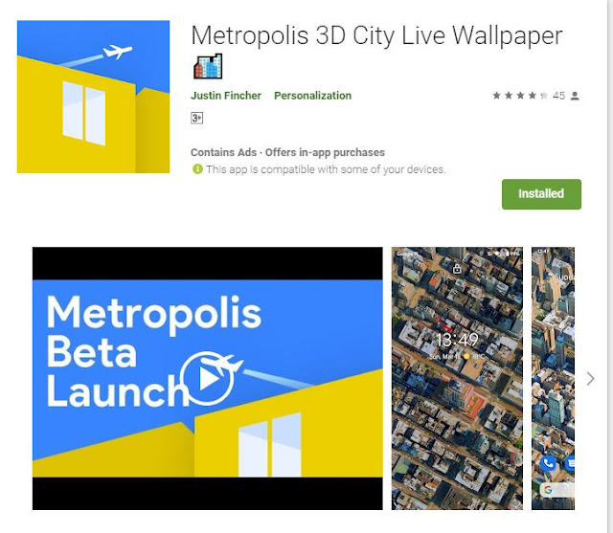Open developer Justin Fincher's page

click(x=226, y=96)
